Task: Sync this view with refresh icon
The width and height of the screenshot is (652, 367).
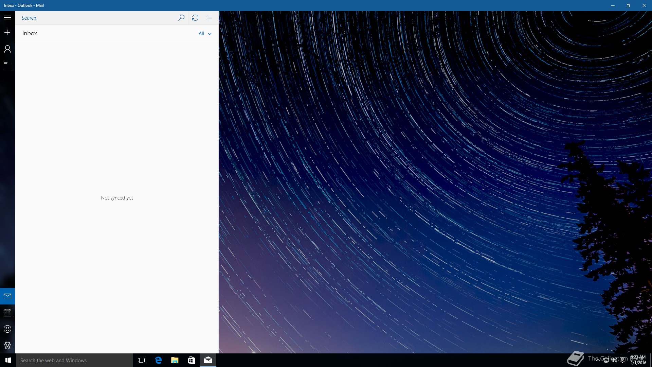Action: [195, 18]
